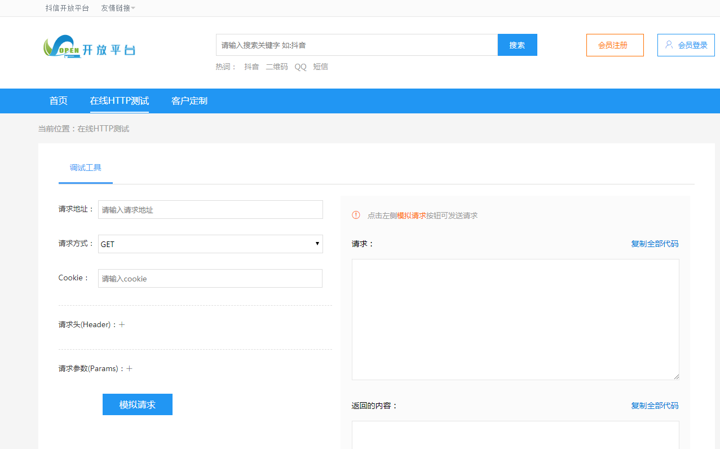Copy all request code via 复制全部代码
This screenshot has height=449, width=720.
coord(655,244)
